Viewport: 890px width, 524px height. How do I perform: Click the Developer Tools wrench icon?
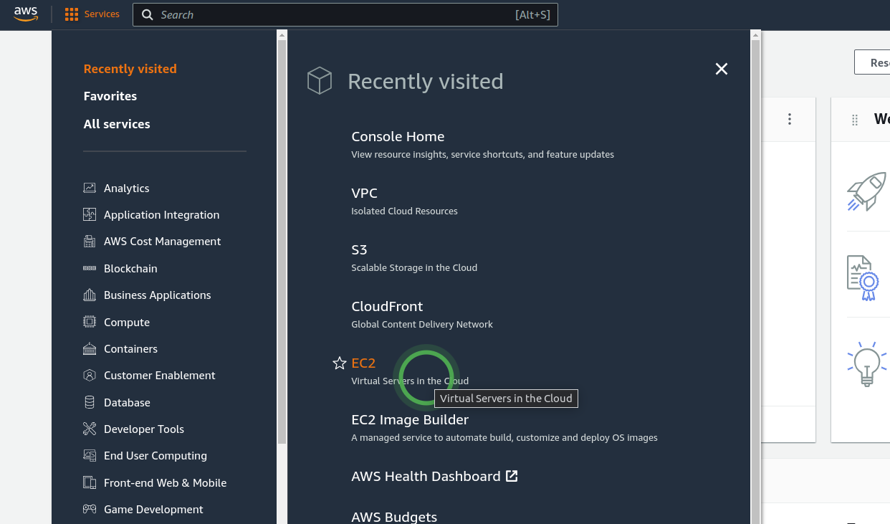pyautogui.click(x=90, y=429)
